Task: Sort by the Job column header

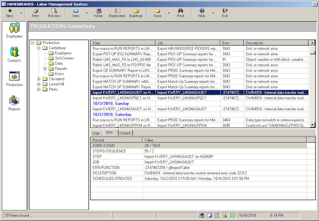Action: point(188,43)
